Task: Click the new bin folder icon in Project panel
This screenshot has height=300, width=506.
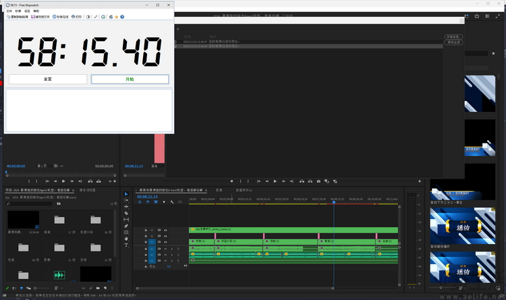Action: pos(98,288)
